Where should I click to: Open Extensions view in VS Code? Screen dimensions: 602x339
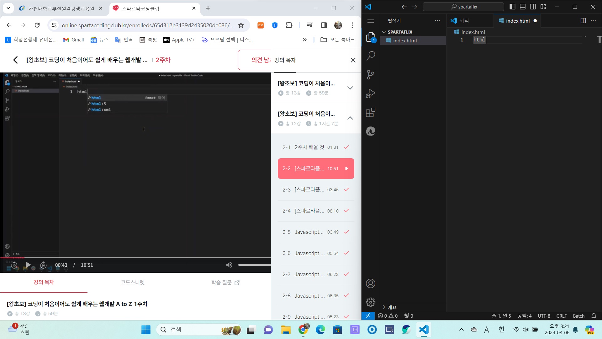tap(371, 112)
